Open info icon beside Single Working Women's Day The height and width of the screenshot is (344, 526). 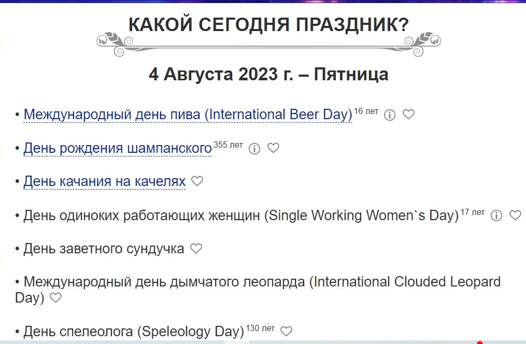click(x=496, y=215)
